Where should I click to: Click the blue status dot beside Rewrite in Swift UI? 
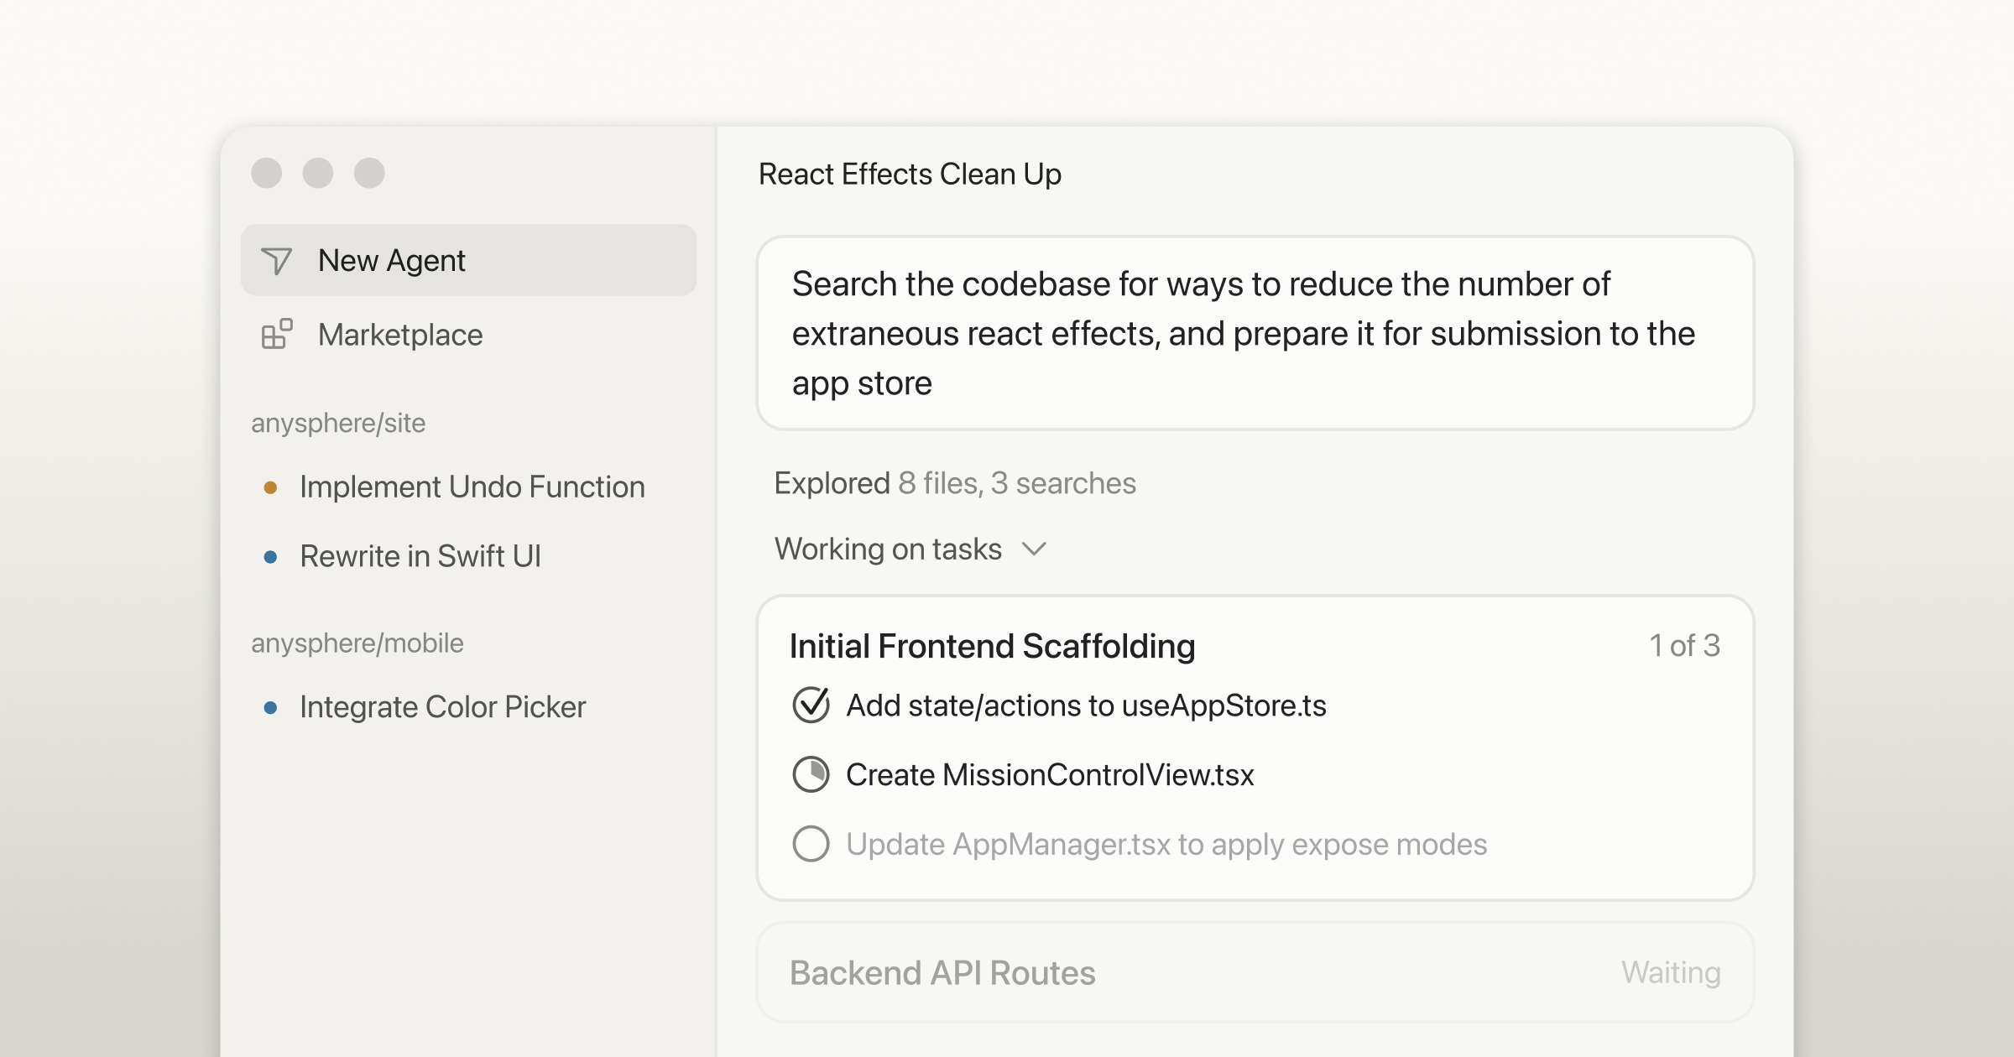pyautogui.click(x=269, y=555)
